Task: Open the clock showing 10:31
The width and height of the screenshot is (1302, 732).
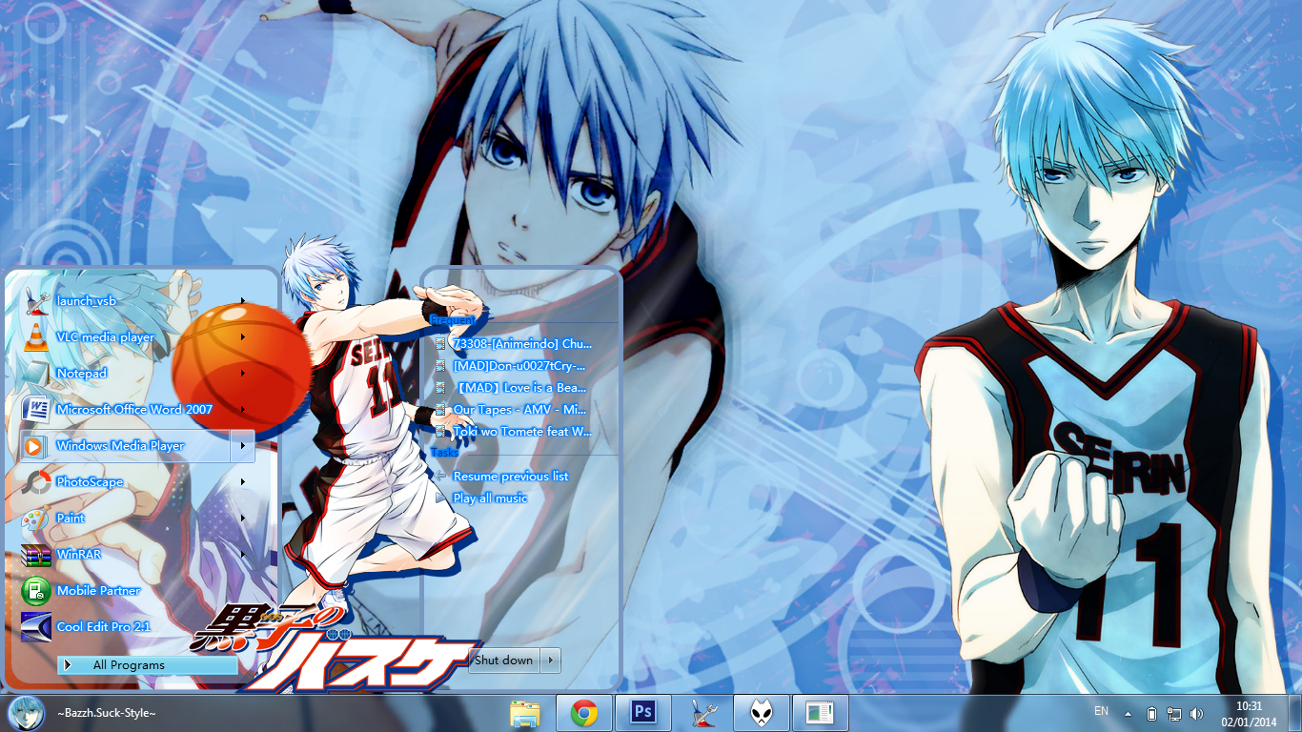Action: (1249, 714)
